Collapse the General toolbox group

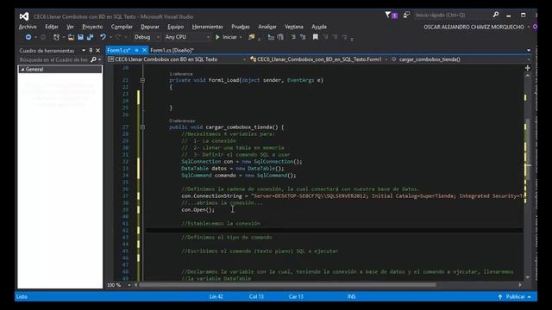pos(22,69)
